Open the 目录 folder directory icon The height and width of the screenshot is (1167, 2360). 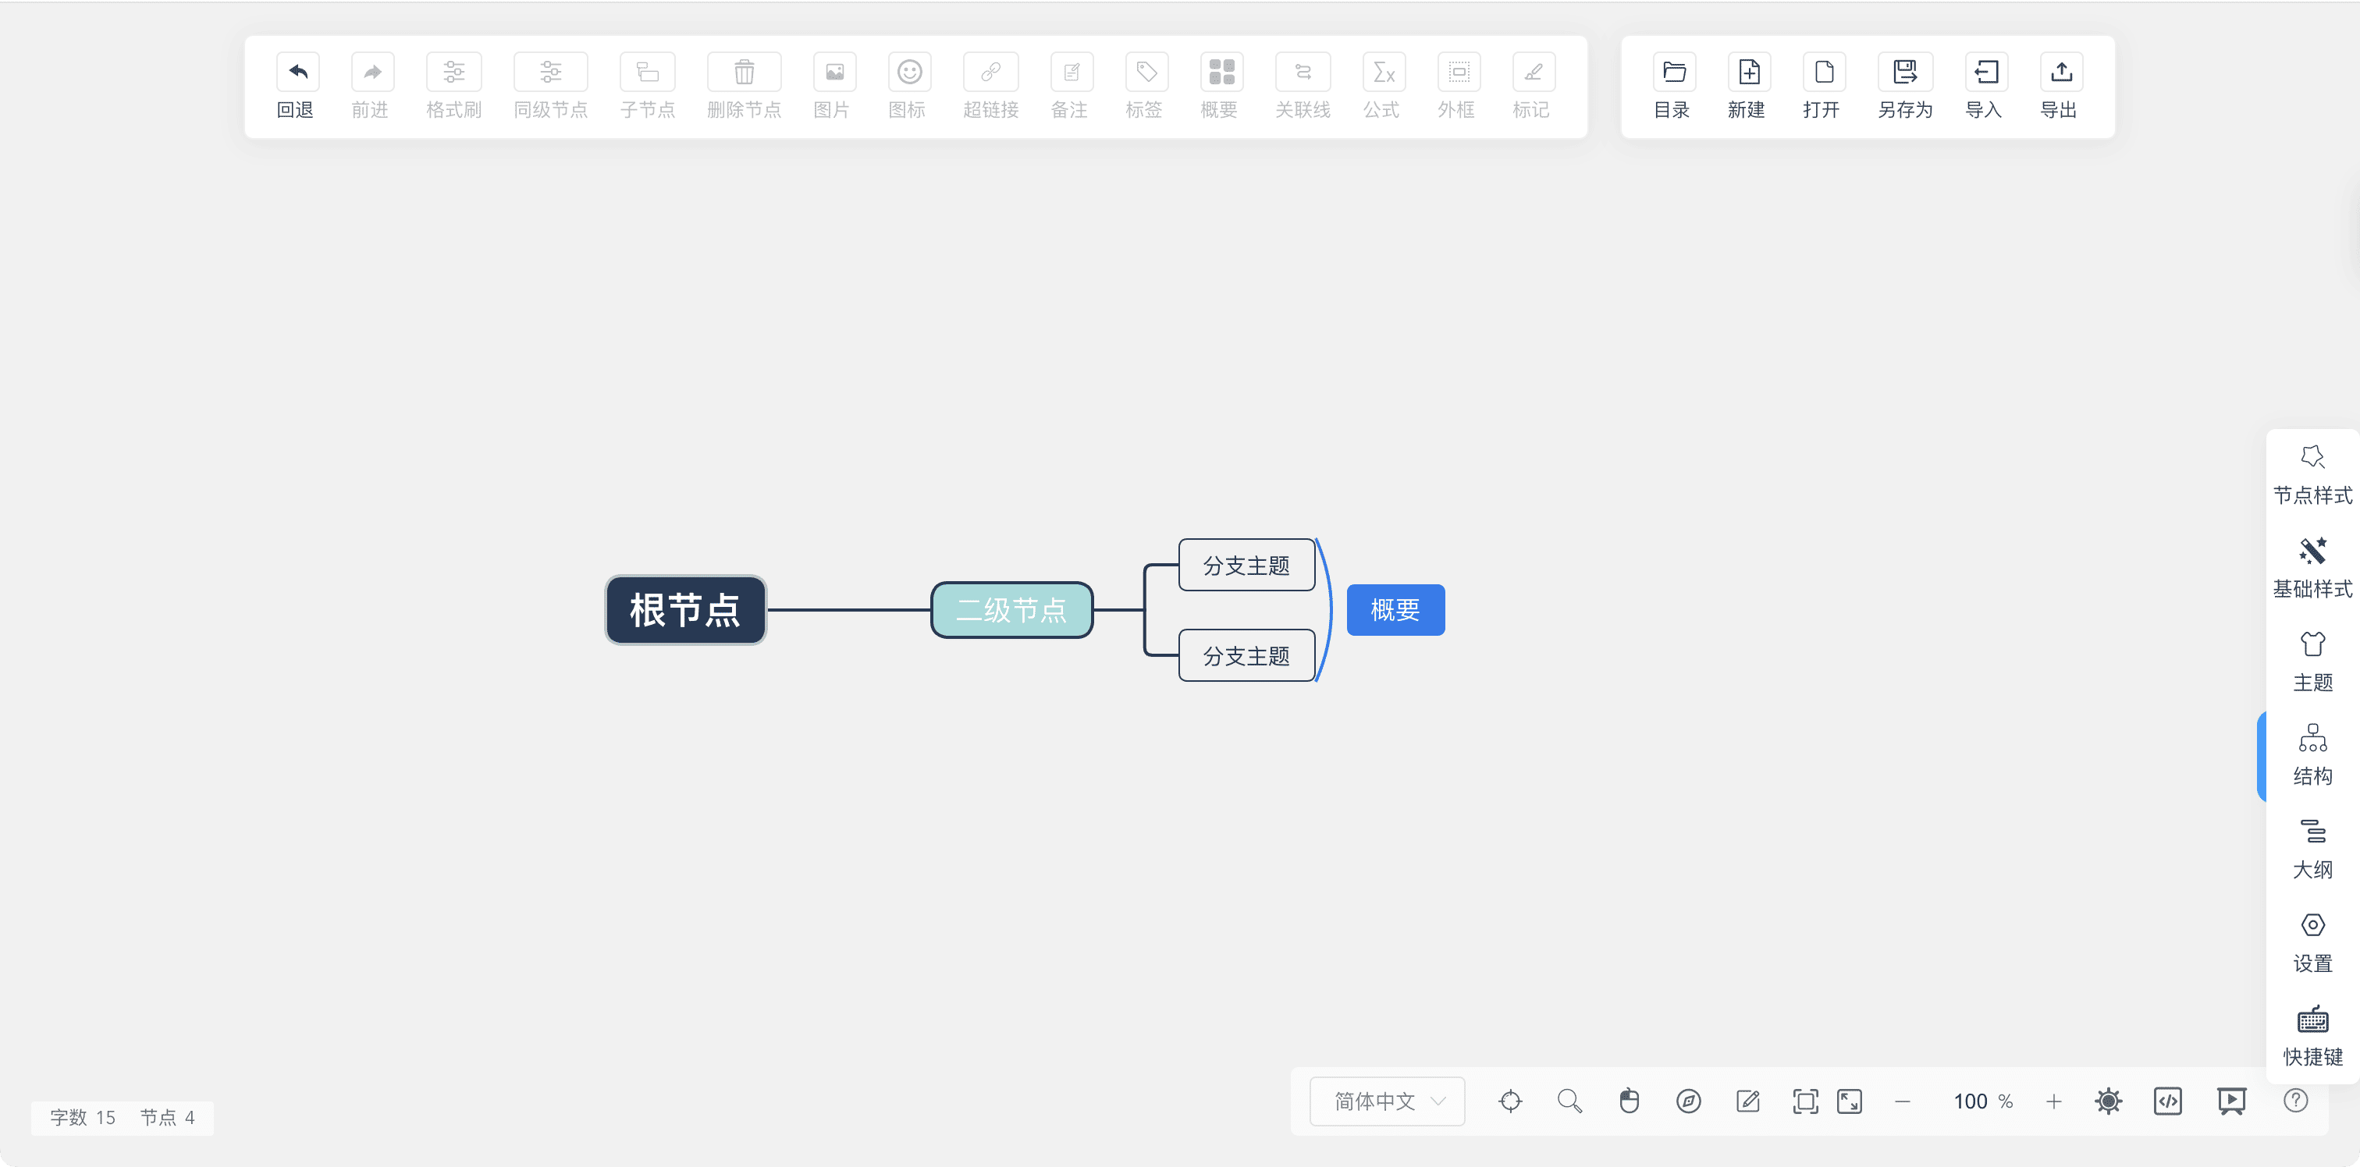pos(1674,73)
